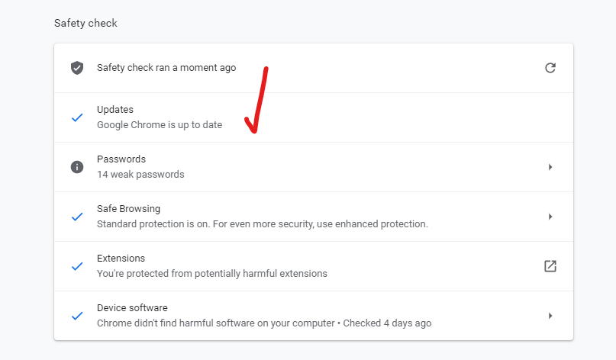616x360 pixels.
Task: Click the refresh icon to rerun safety check
Action: (x=550, y=68)
